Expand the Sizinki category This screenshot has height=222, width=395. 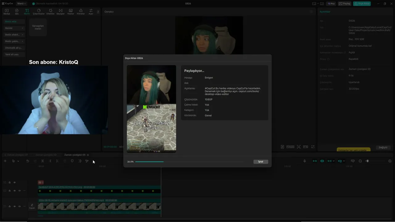click(14, 28)
